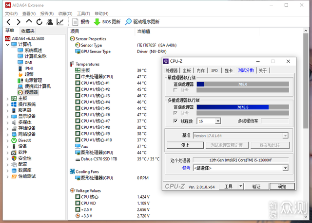This screenshot has width=312, height=223.
Task: Click the 安全性 shield icon
Action: (x=14, y=158)
